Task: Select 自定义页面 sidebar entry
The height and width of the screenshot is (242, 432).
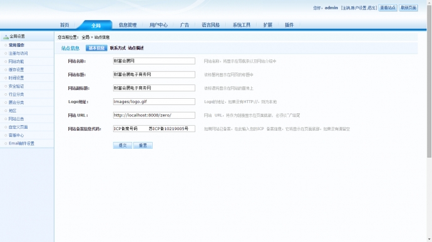Action: coord(18,127)
